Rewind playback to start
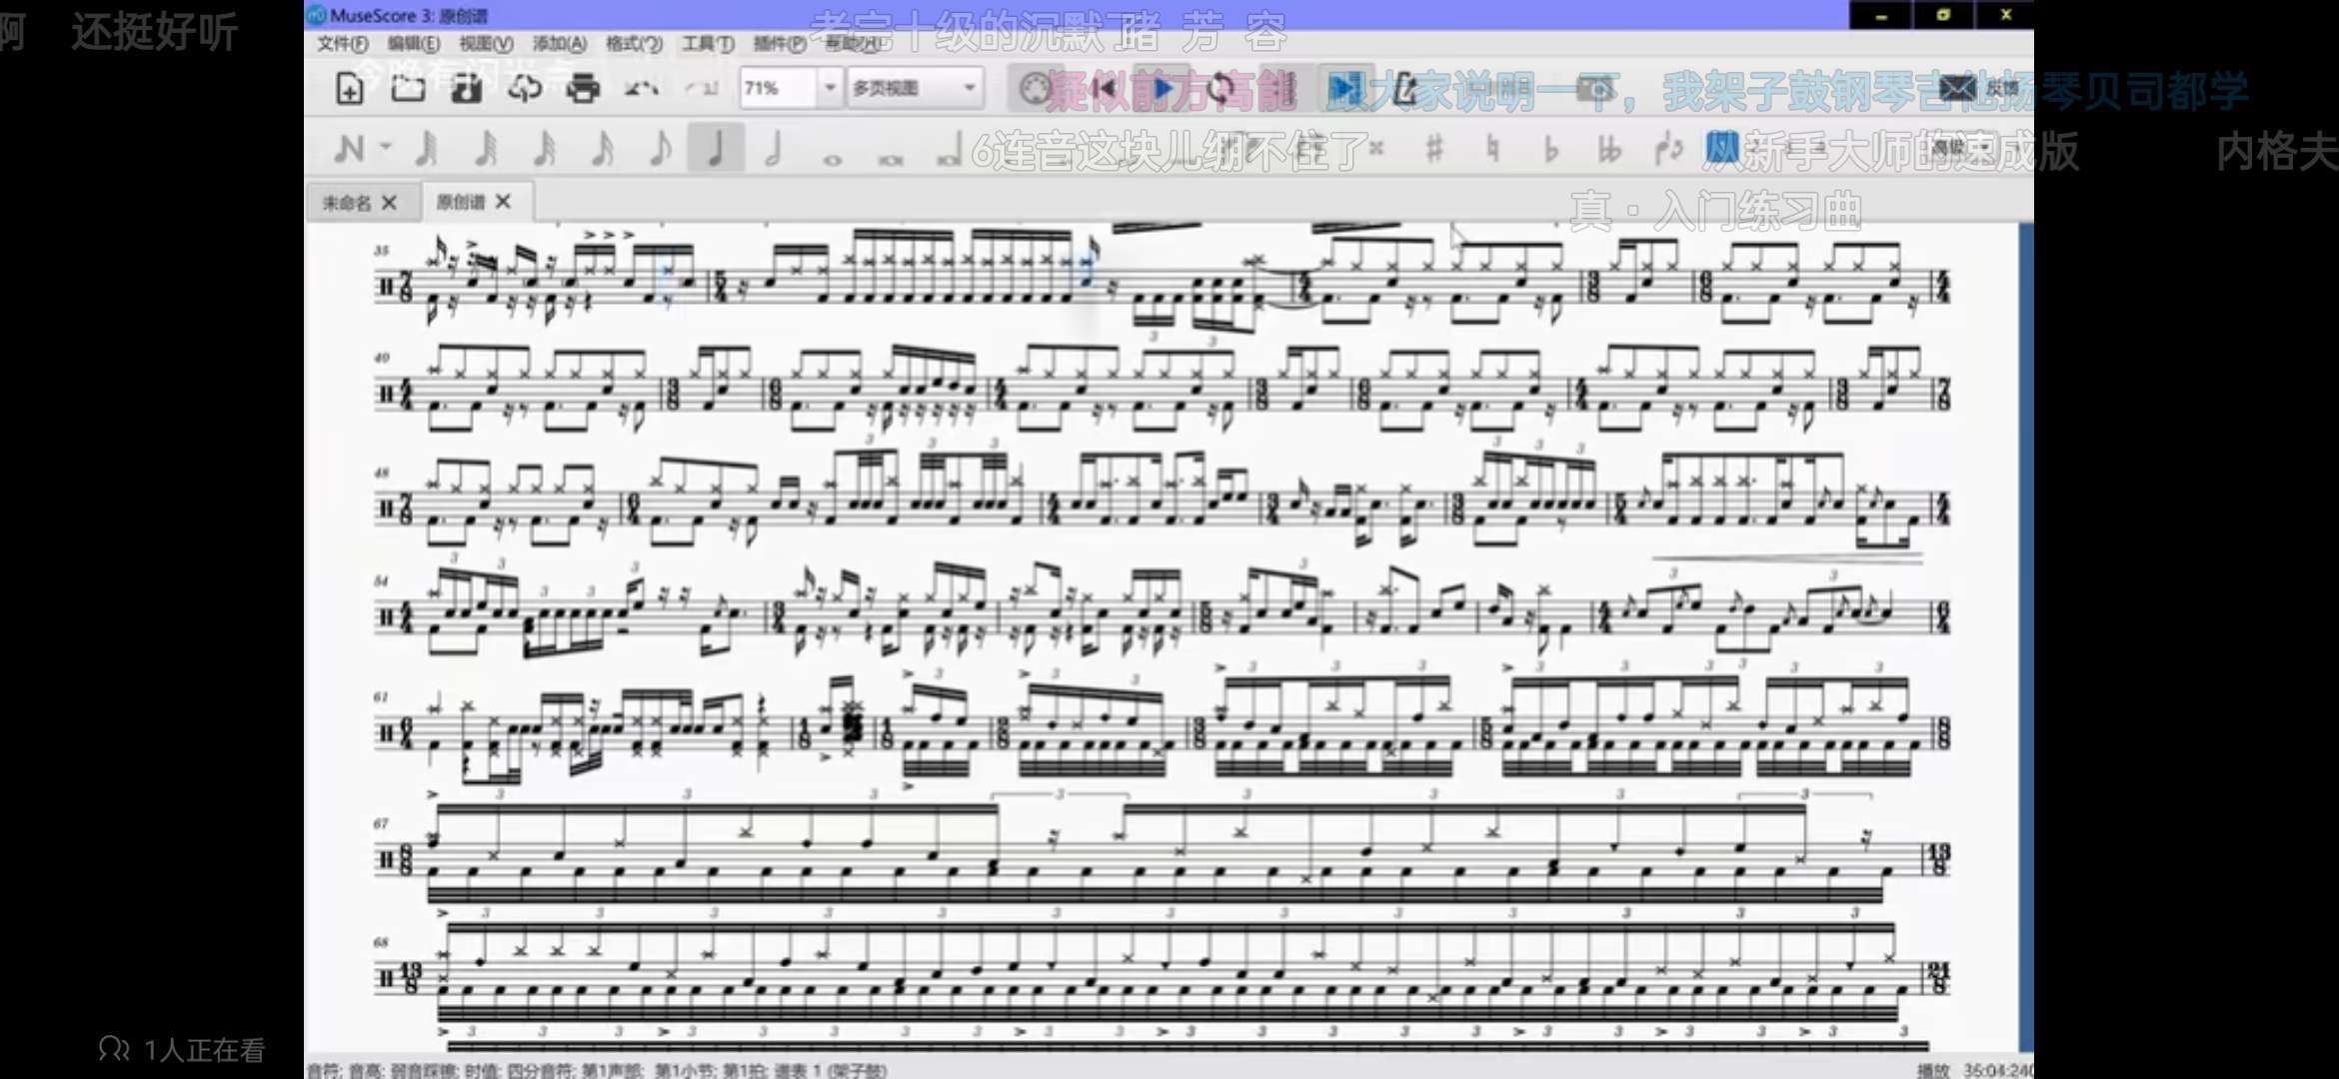2339x1079 pixels. tap(1104, 89)
